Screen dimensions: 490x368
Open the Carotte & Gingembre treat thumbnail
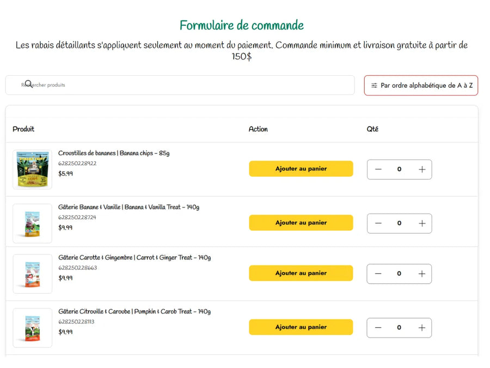coord(33,274)
